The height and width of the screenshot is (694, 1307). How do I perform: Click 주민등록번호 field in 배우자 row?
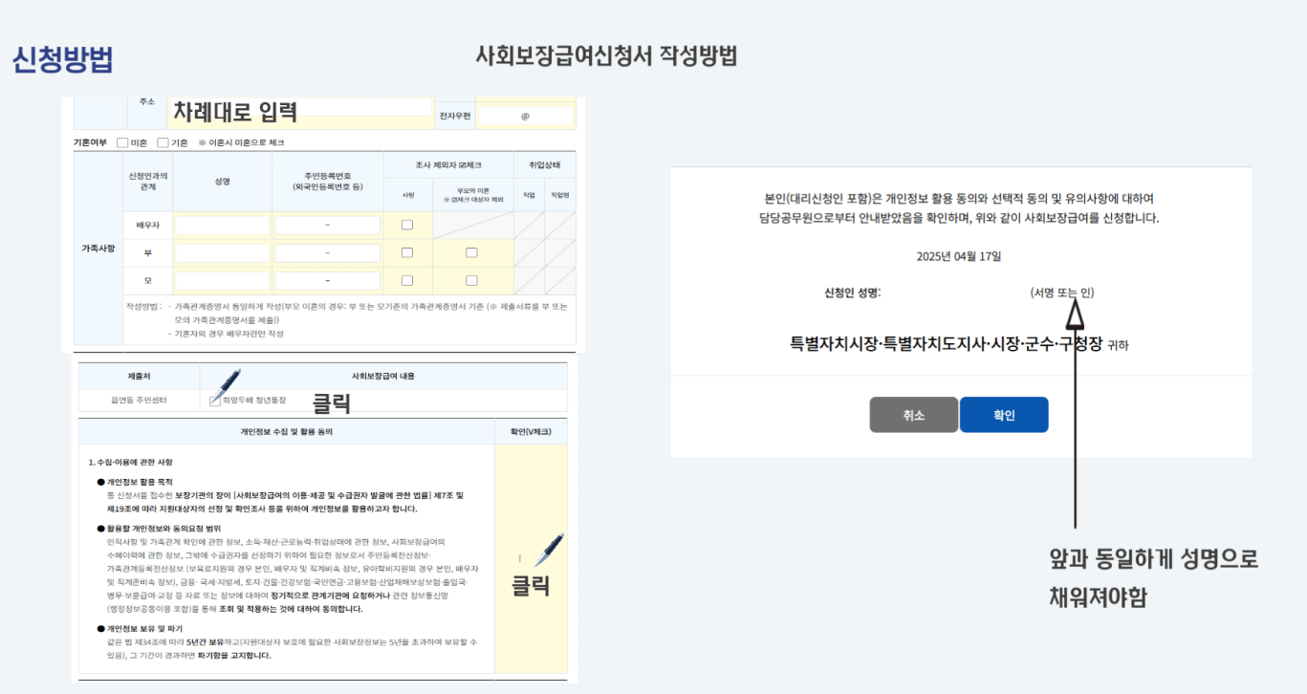[x=327, y=224]
